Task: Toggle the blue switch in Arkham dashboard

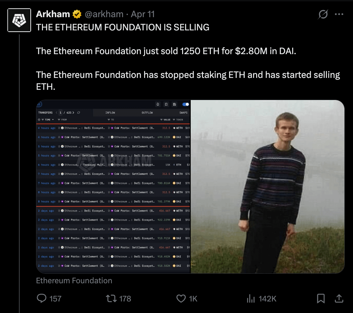Action: pyautogui.click(x=186, y=104)
